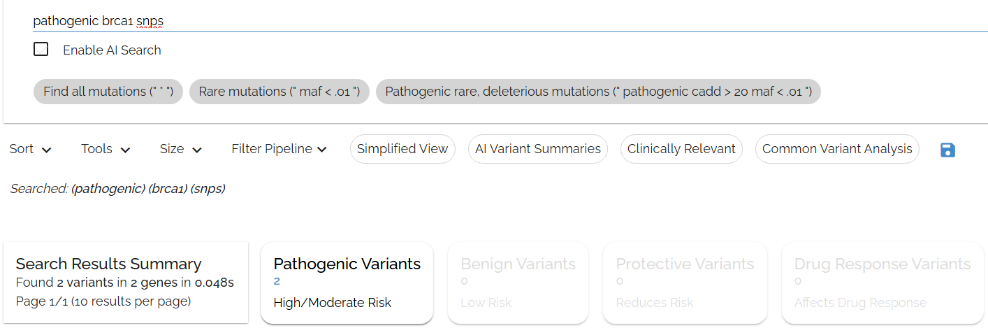Enable the AI Search checkbox
This screenshot has width=988, height=328.
pyautogui.click(x=41, y=50)
